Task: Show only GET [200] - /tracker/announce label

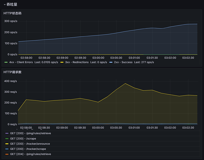Action: point(30,144)
